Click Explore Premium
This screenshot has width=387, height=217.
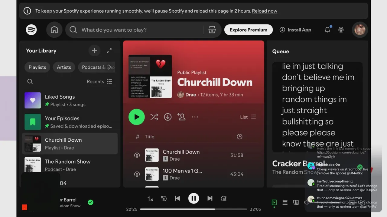point(249,30)
